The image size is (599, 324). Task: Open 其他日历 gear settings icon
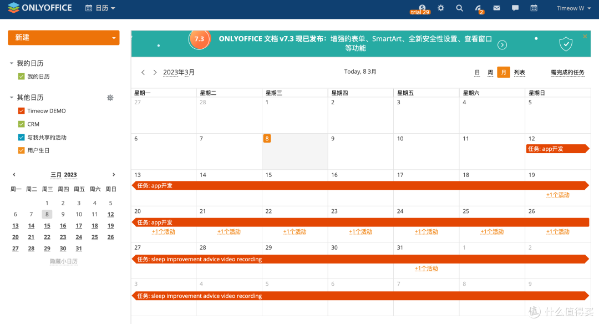(x=110, y=98)
